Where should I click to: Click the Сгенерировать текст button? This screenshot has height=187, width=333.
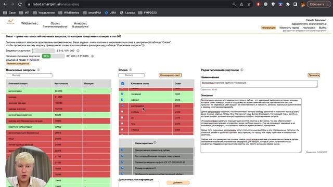170,75
